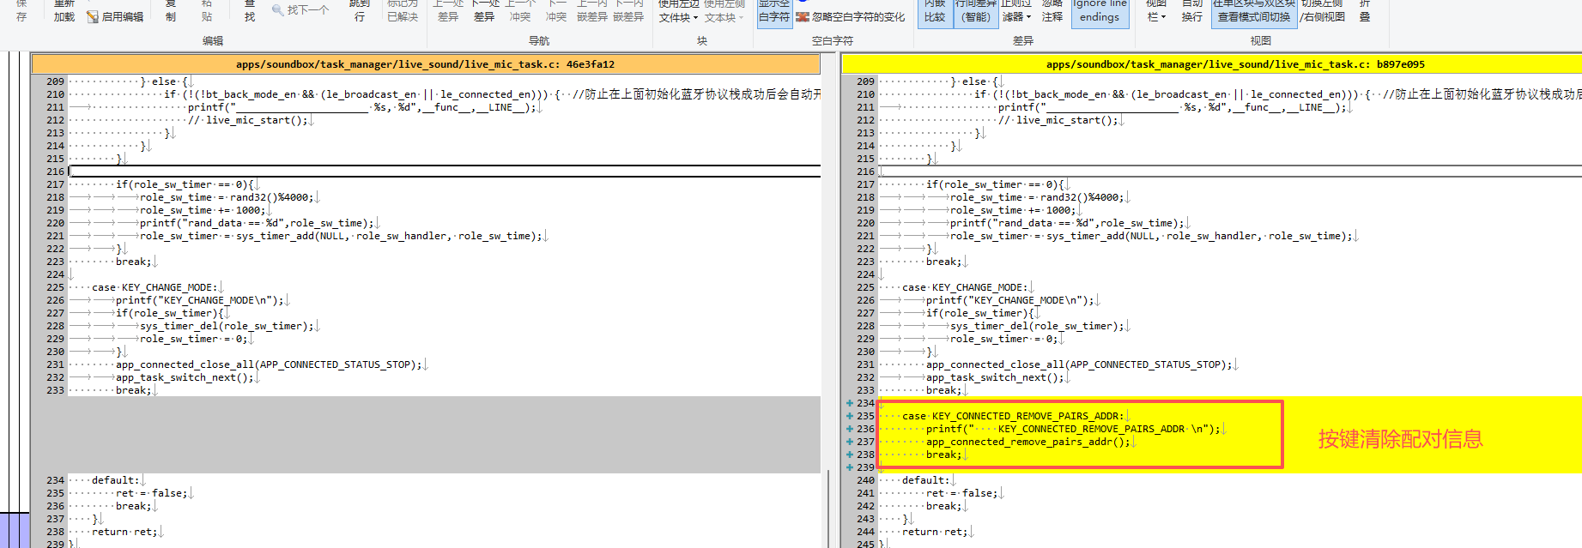Image resolution: width=1582 pixels, height=548 pixels.
Task: Expand the 视图栏 view bar dropdown
Action: tap(1157, 12)
